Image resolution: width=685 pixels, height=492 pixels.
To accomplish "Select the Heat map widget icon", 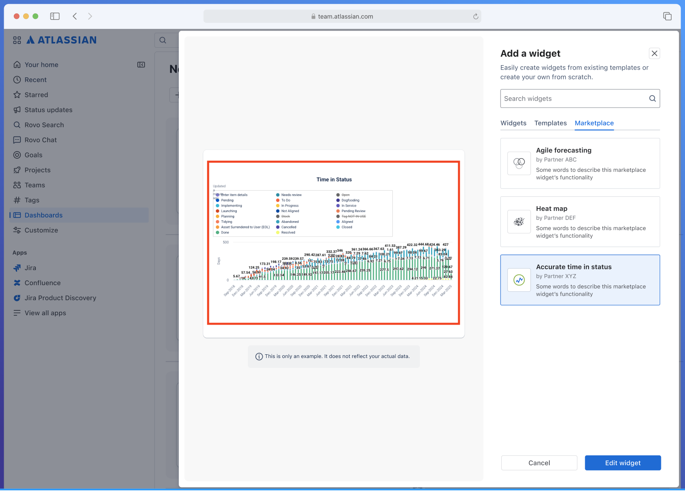I will point(519,222).
